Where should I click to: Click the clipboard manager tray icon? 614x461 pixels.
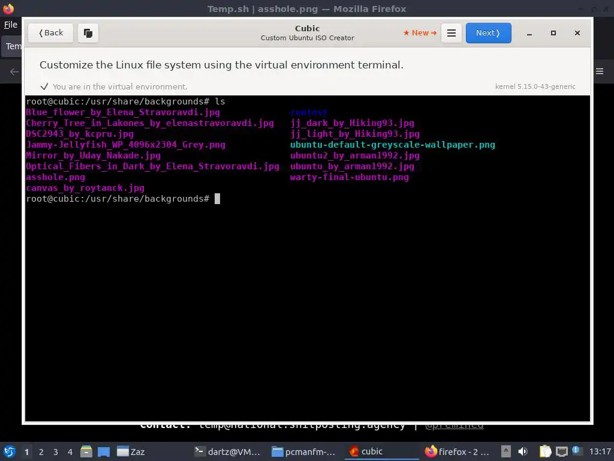545,451
